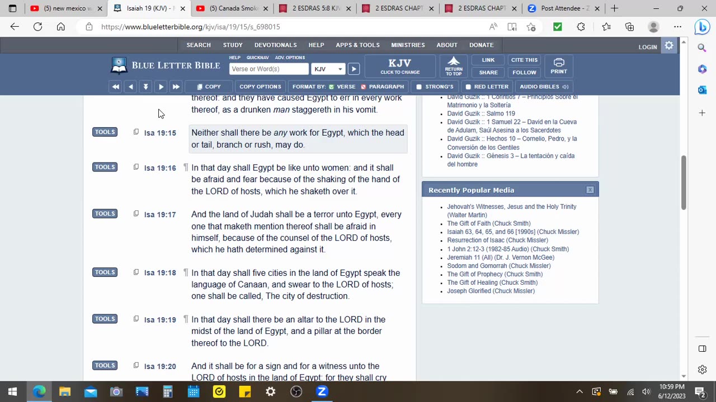
Task: Click copy icon beside Isa 19:17
Action: point(136,214)
